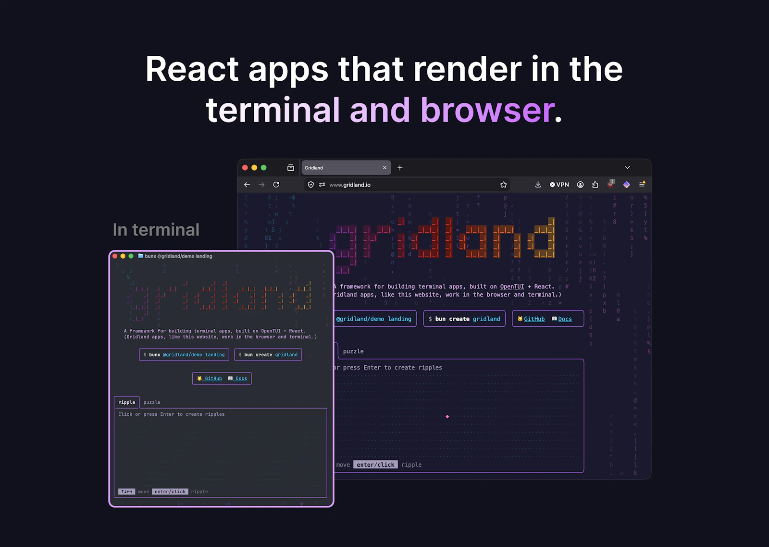Toggle the bookmark star for gridland.io
This screenshot has width=769, height=547.
[503, 184]
